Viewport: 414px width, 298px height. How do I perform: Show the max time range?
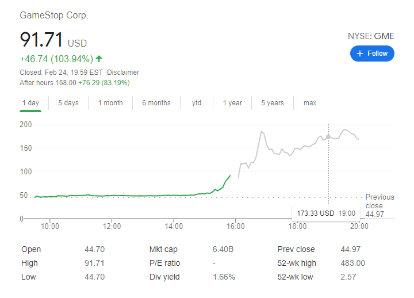click(310, 103)
